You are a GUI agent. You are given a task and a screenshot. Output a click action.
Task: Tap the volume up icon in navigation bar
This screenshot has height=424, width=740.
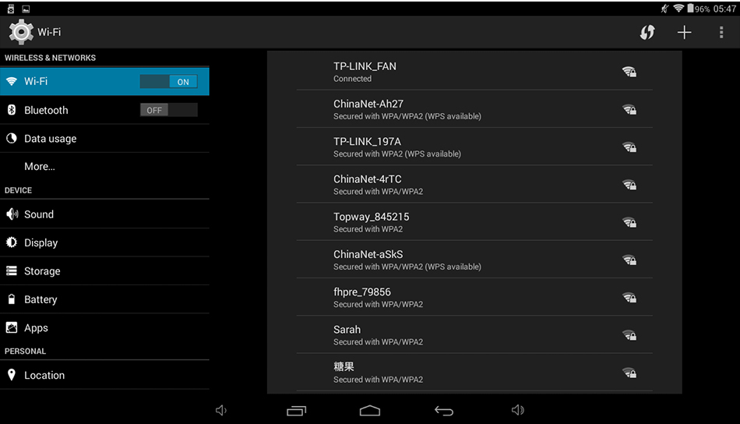(x=518, y=411)
